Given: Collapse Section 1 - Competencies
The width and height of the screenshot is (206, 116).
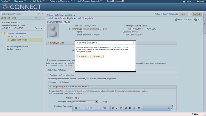Looking at the screenshot, I should pyautogui.click(x=48, y=75).
